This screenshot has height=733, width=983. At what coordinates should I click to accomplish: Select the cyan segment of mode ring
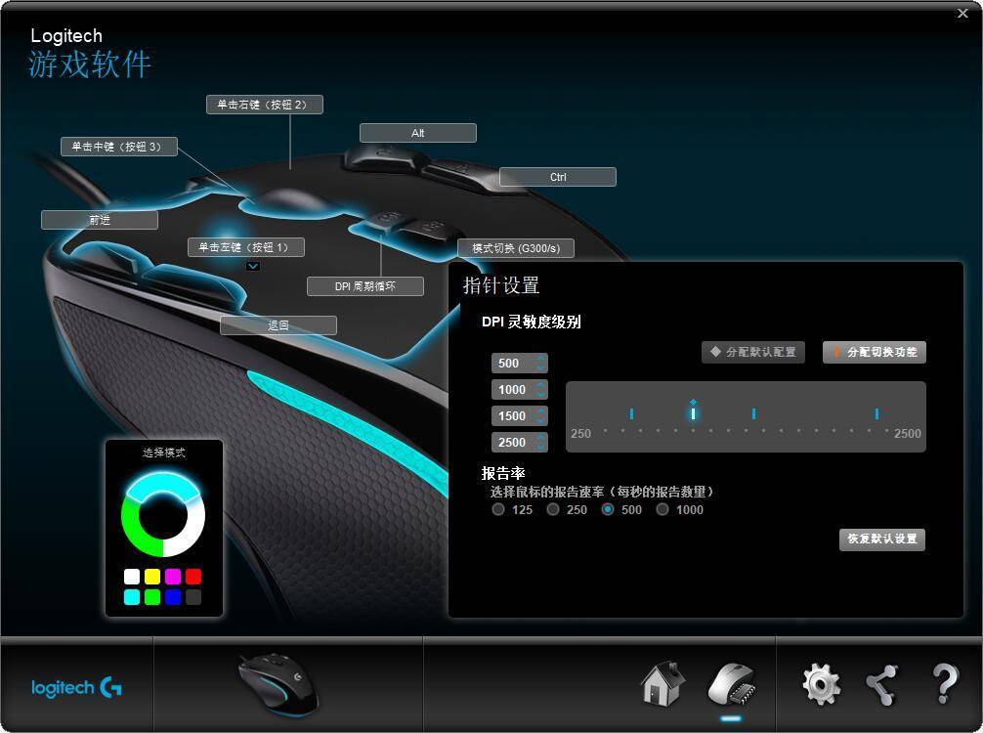click(163, 483)
